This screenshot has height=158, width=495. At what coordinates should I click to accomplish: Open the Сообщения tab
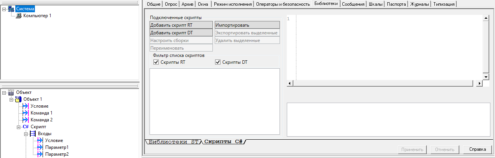click(x=353, y=4)
